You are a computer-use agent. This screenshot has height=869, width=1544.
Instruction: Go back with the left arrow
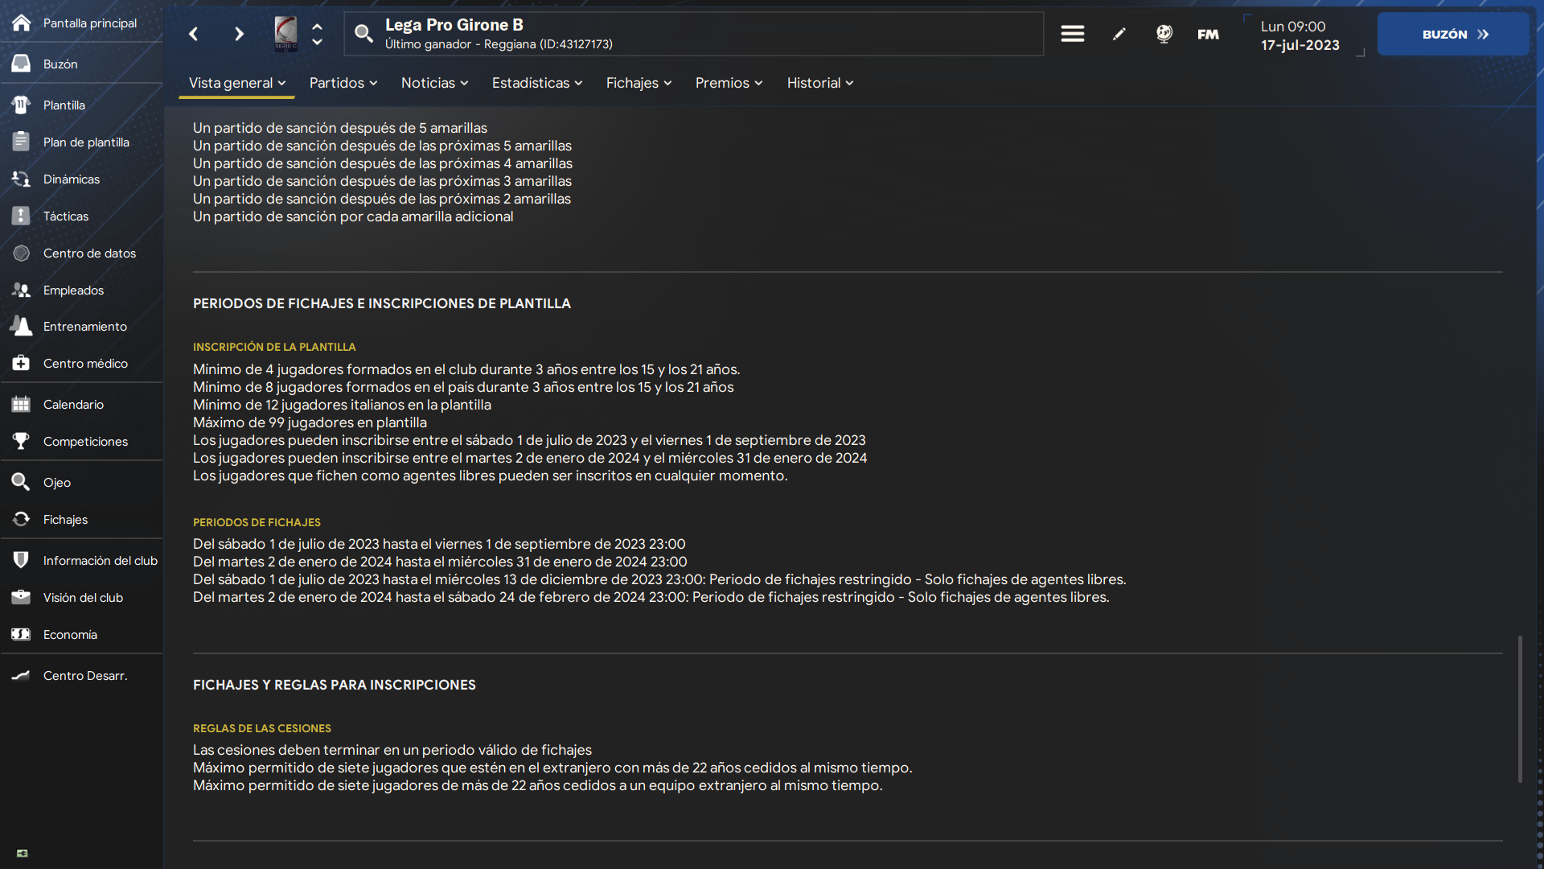[x=194, y=34]
